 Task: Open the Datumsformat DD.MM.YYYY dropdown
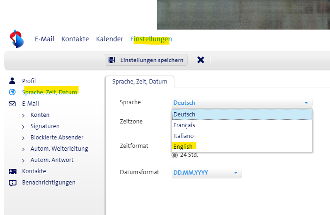click(207, 173)
